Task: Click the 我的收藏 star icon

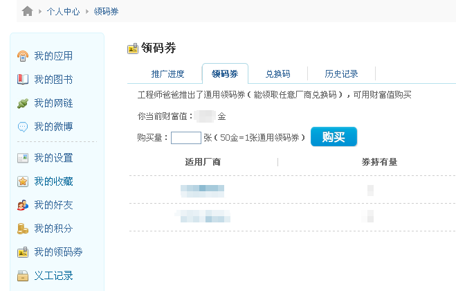Action: pyautogui.click(x=23, y=182)
